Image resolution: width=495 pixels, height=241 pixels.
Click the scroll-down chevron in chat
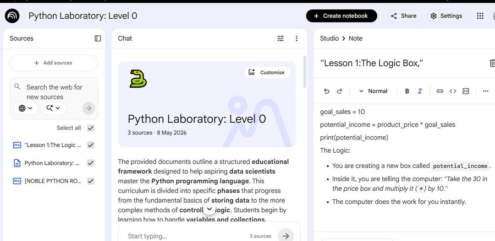click(209, 209)
